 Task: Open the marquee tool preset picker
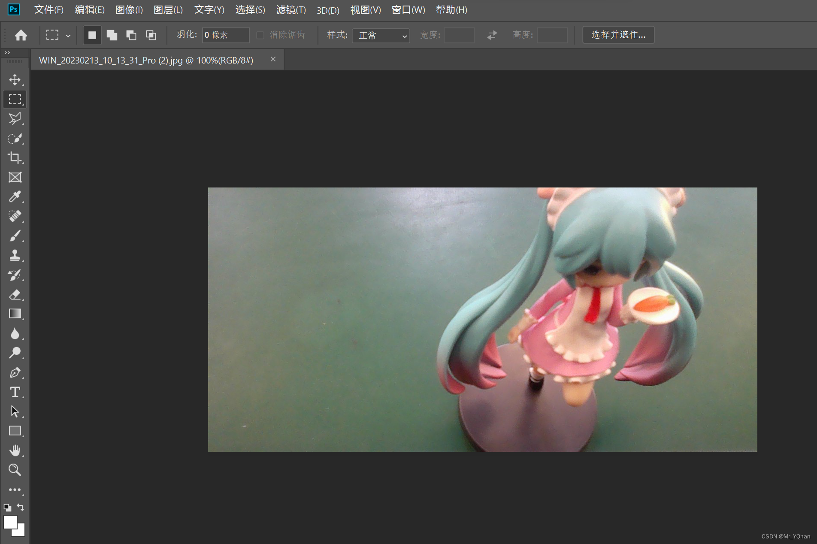pos(58,35)
